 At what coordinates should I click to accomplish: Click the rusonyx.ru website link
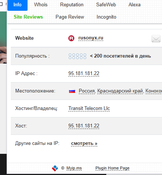91,38
